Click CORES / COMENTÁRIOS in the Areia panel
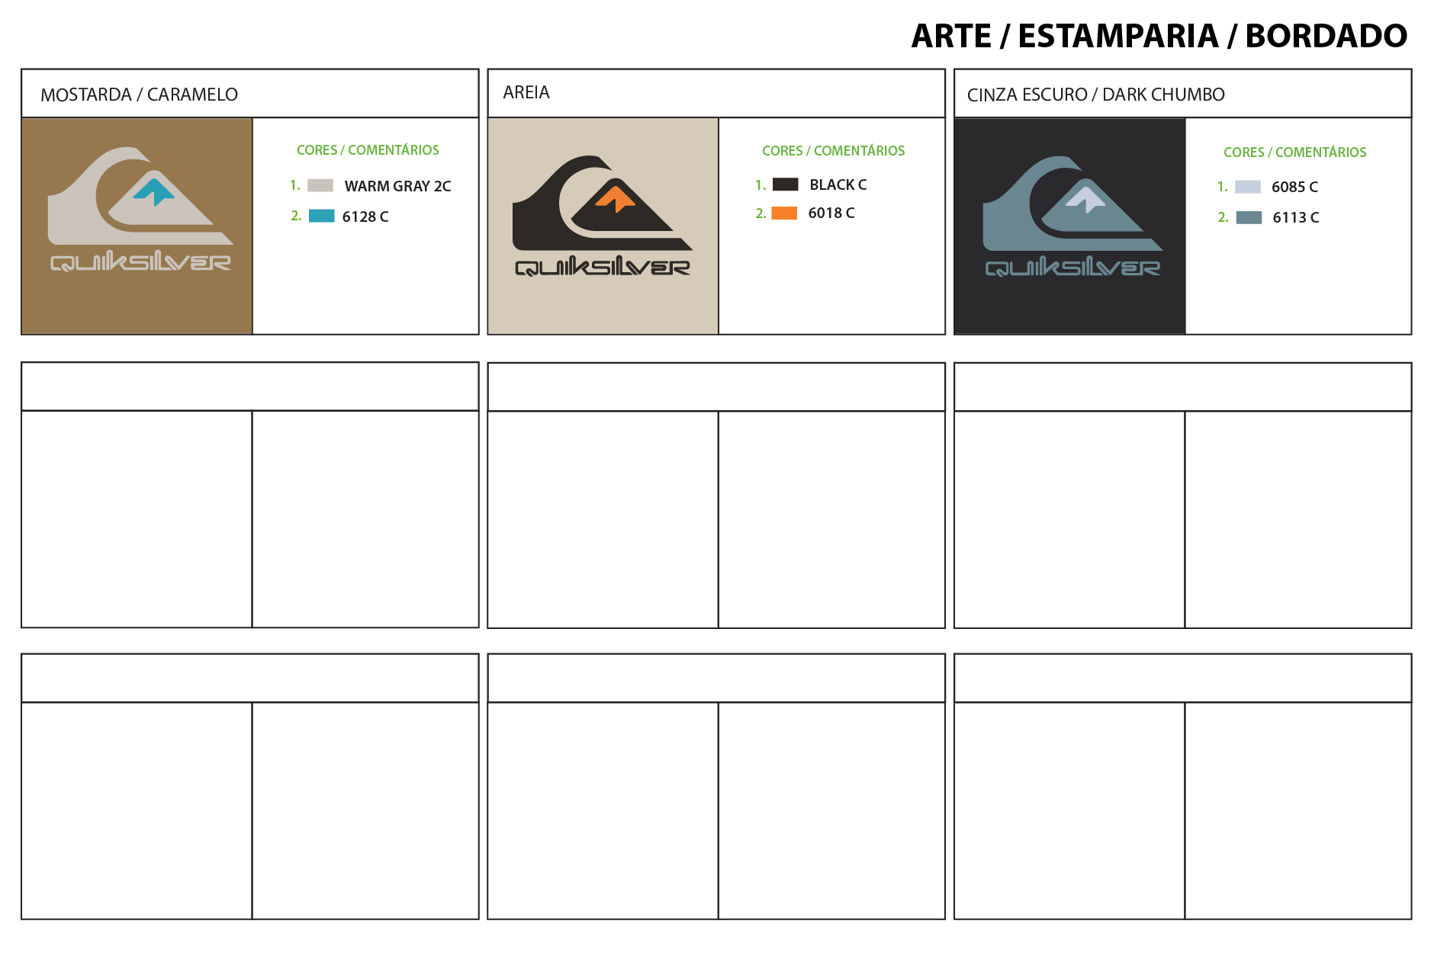The image size is (1431, 953). (833, 151)
